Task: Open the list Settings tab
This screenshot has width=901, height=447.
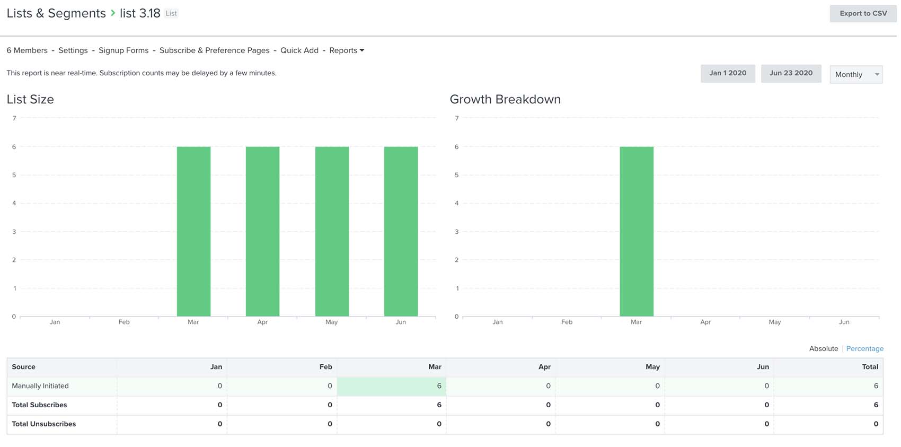Action: [x=73, y=50]
